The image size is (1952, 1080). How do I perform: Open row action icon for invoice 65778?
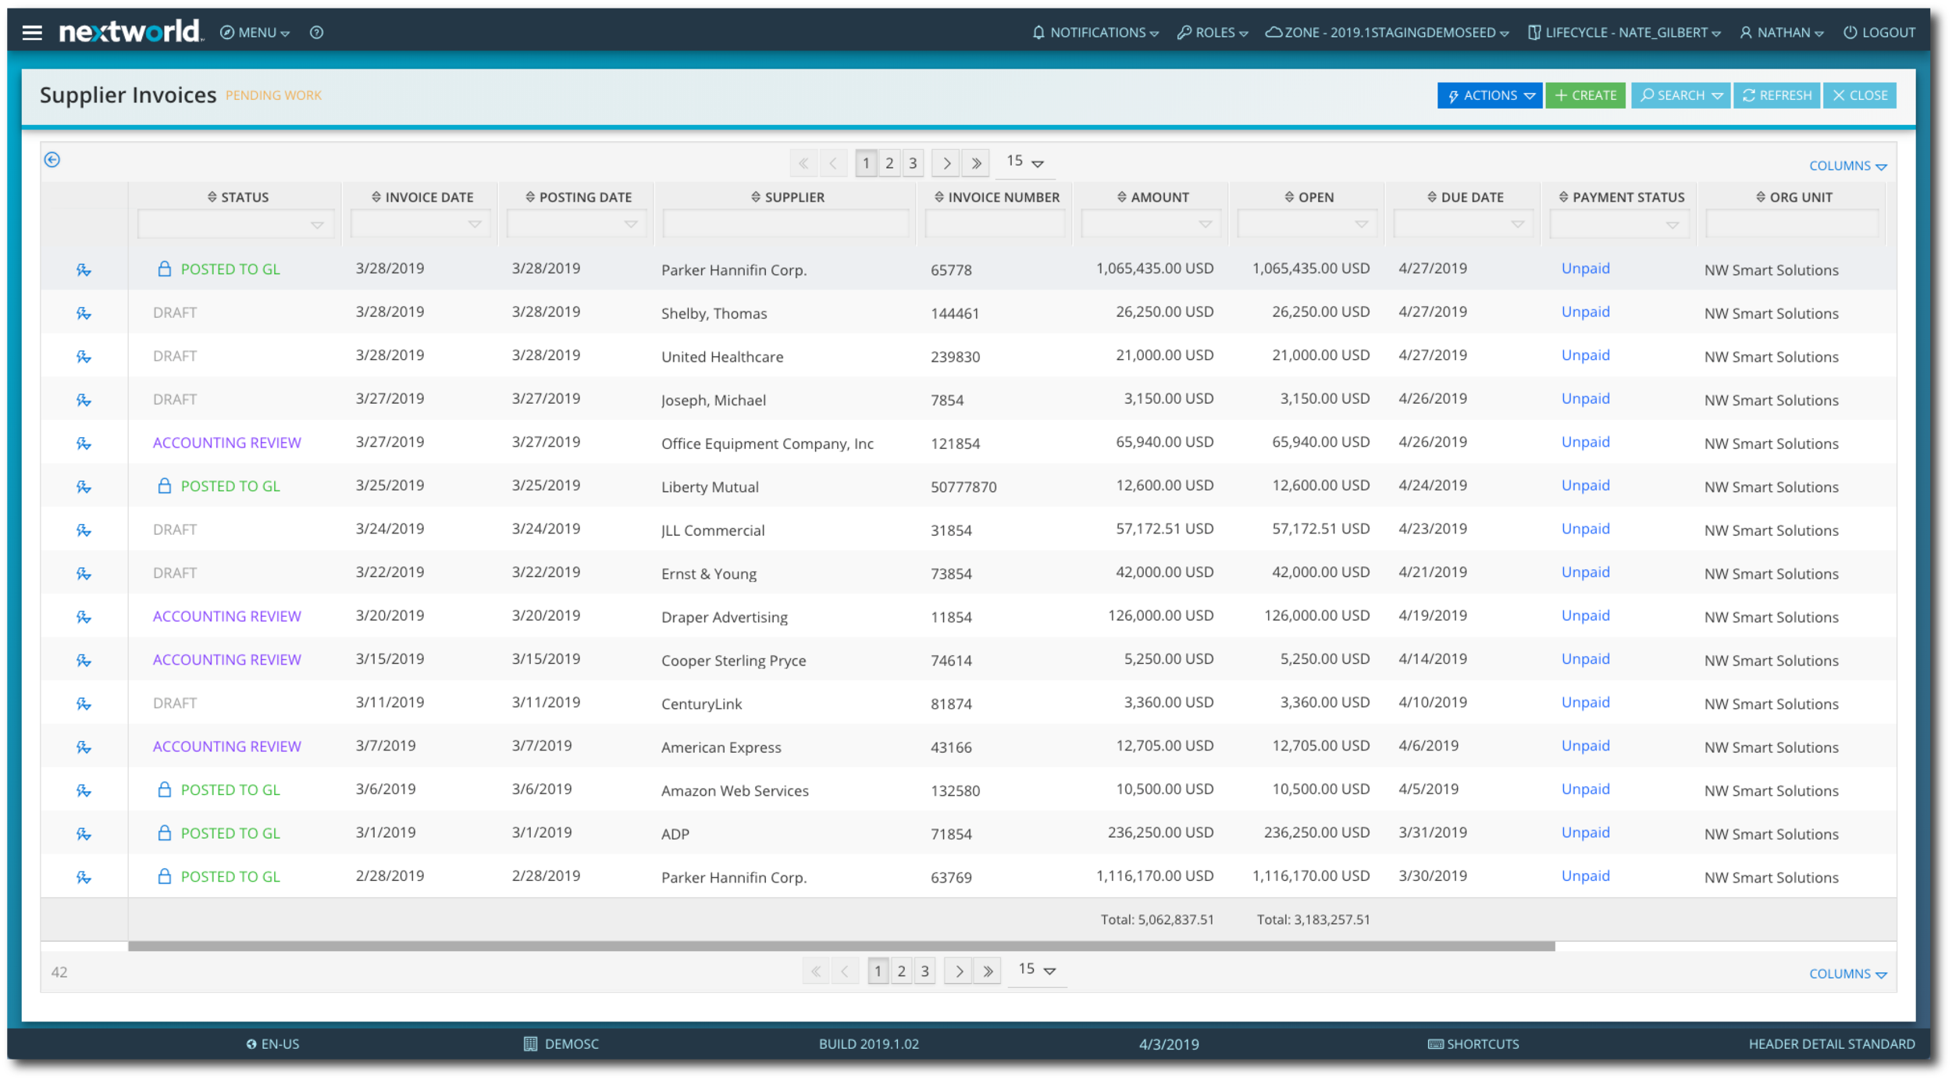pos(84,270)
